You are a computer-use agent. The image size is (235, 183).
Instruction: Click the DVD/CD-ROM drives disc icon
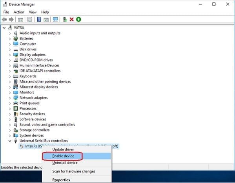tap(16, 60)
